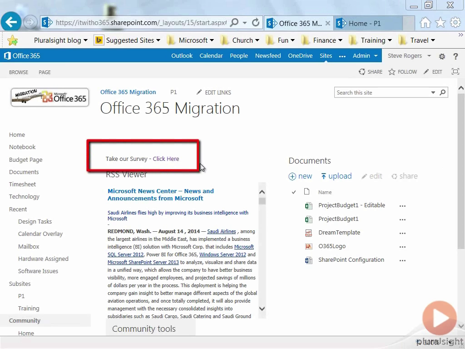The image size is (465, 349).
Task: Click the site search magnifier icon
Action: [x=442, y=93]
